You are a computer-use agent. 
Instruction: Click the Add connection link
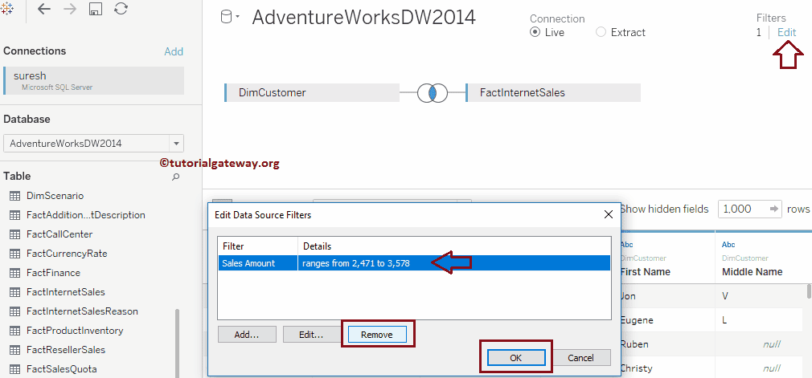pos(174,51)
